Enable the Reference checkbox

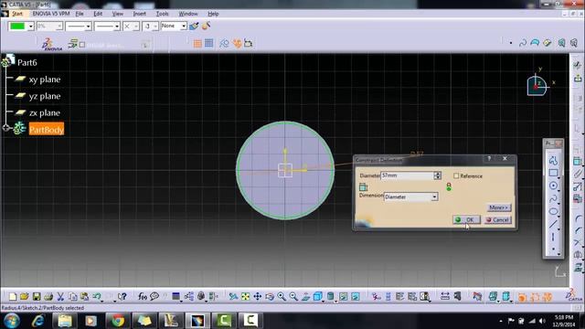pyautogui.click(x=456, y=175)
